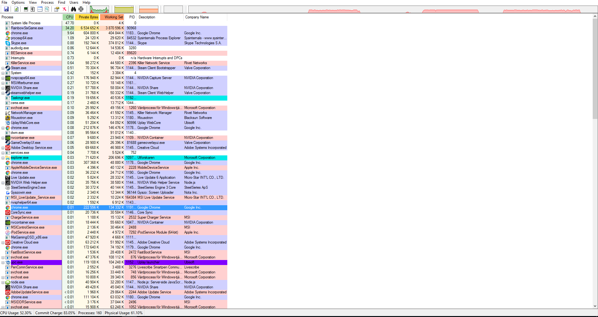This screenshot has width=598, height=317.
Task: Sort by the Description column header
Action: (x=160, y=17)
